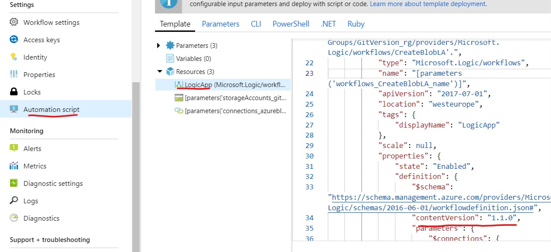Select Variables (0) tree item
Image resolution: width=551 pixels, height=252 pixels.
(x=193, y=58)
